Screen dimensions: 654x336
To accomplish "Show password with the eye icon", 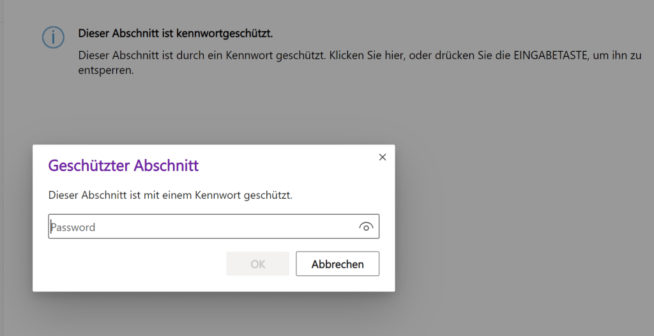I will pos(366,227).
